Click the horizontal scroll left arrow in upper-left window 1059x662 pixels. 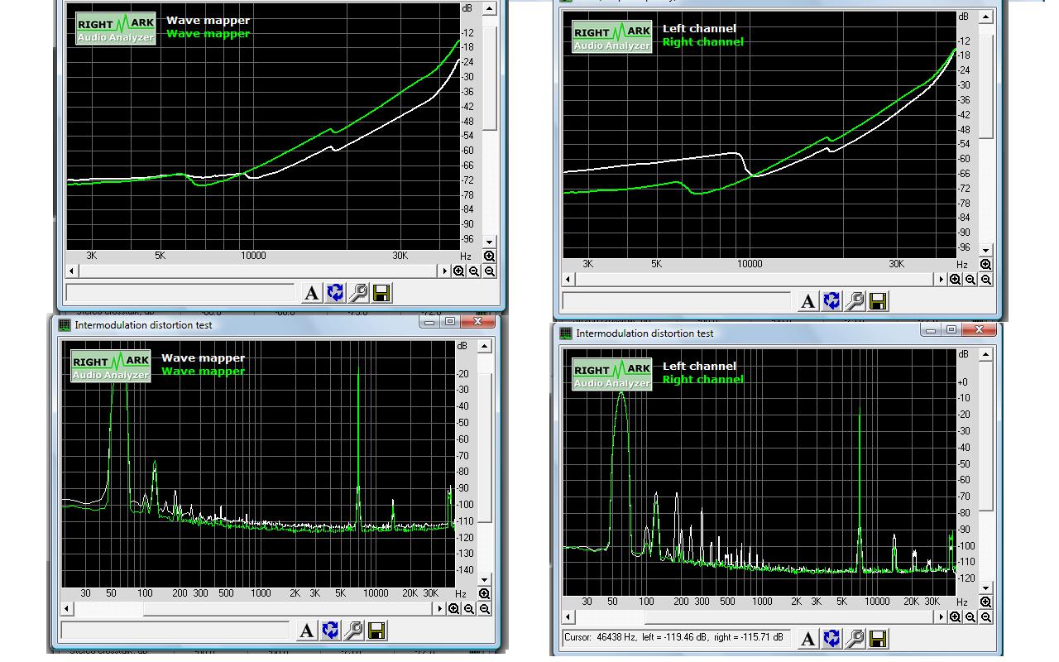(x=72, y=271)
